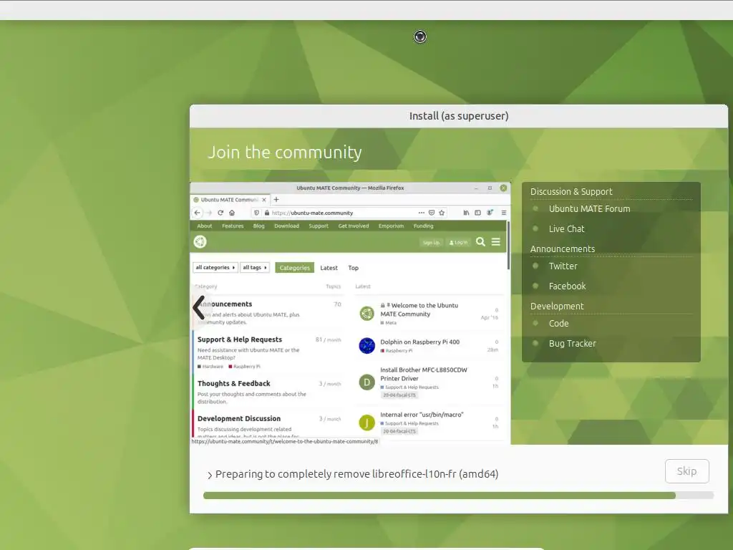The width and height of the screenshot is (733, 550).
Task: Open 'Install Brother MFC-L8850CDW Printer Driver' topic
Action: 424,374
